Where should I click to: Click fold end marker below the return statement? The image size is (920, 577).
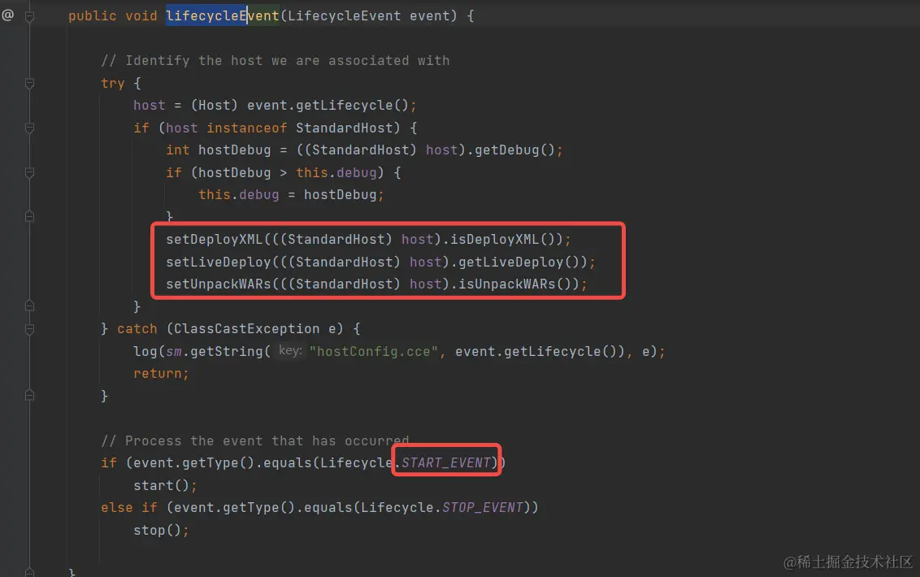pyautogui.click(x=29, y=396)
